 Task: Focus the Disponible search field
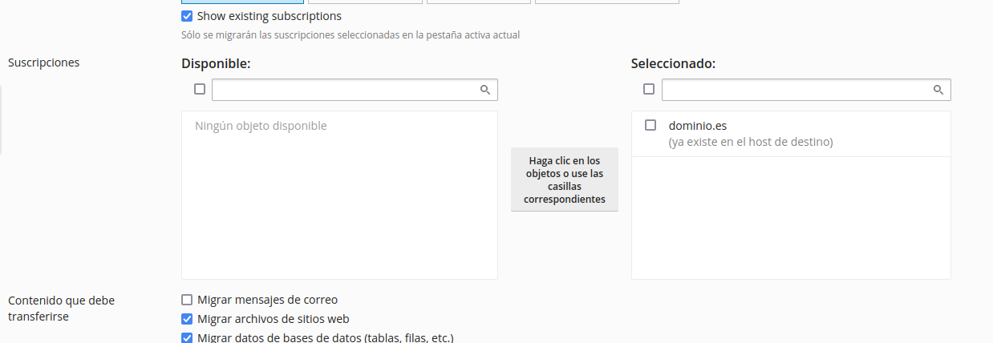(355, 90)
